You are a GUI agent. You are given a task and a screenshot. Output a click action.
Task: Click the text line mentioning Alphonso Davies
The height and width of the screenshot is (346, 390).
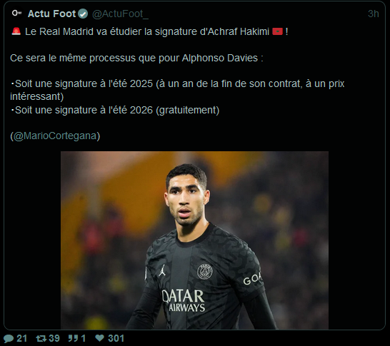click(x=136, y=58)
